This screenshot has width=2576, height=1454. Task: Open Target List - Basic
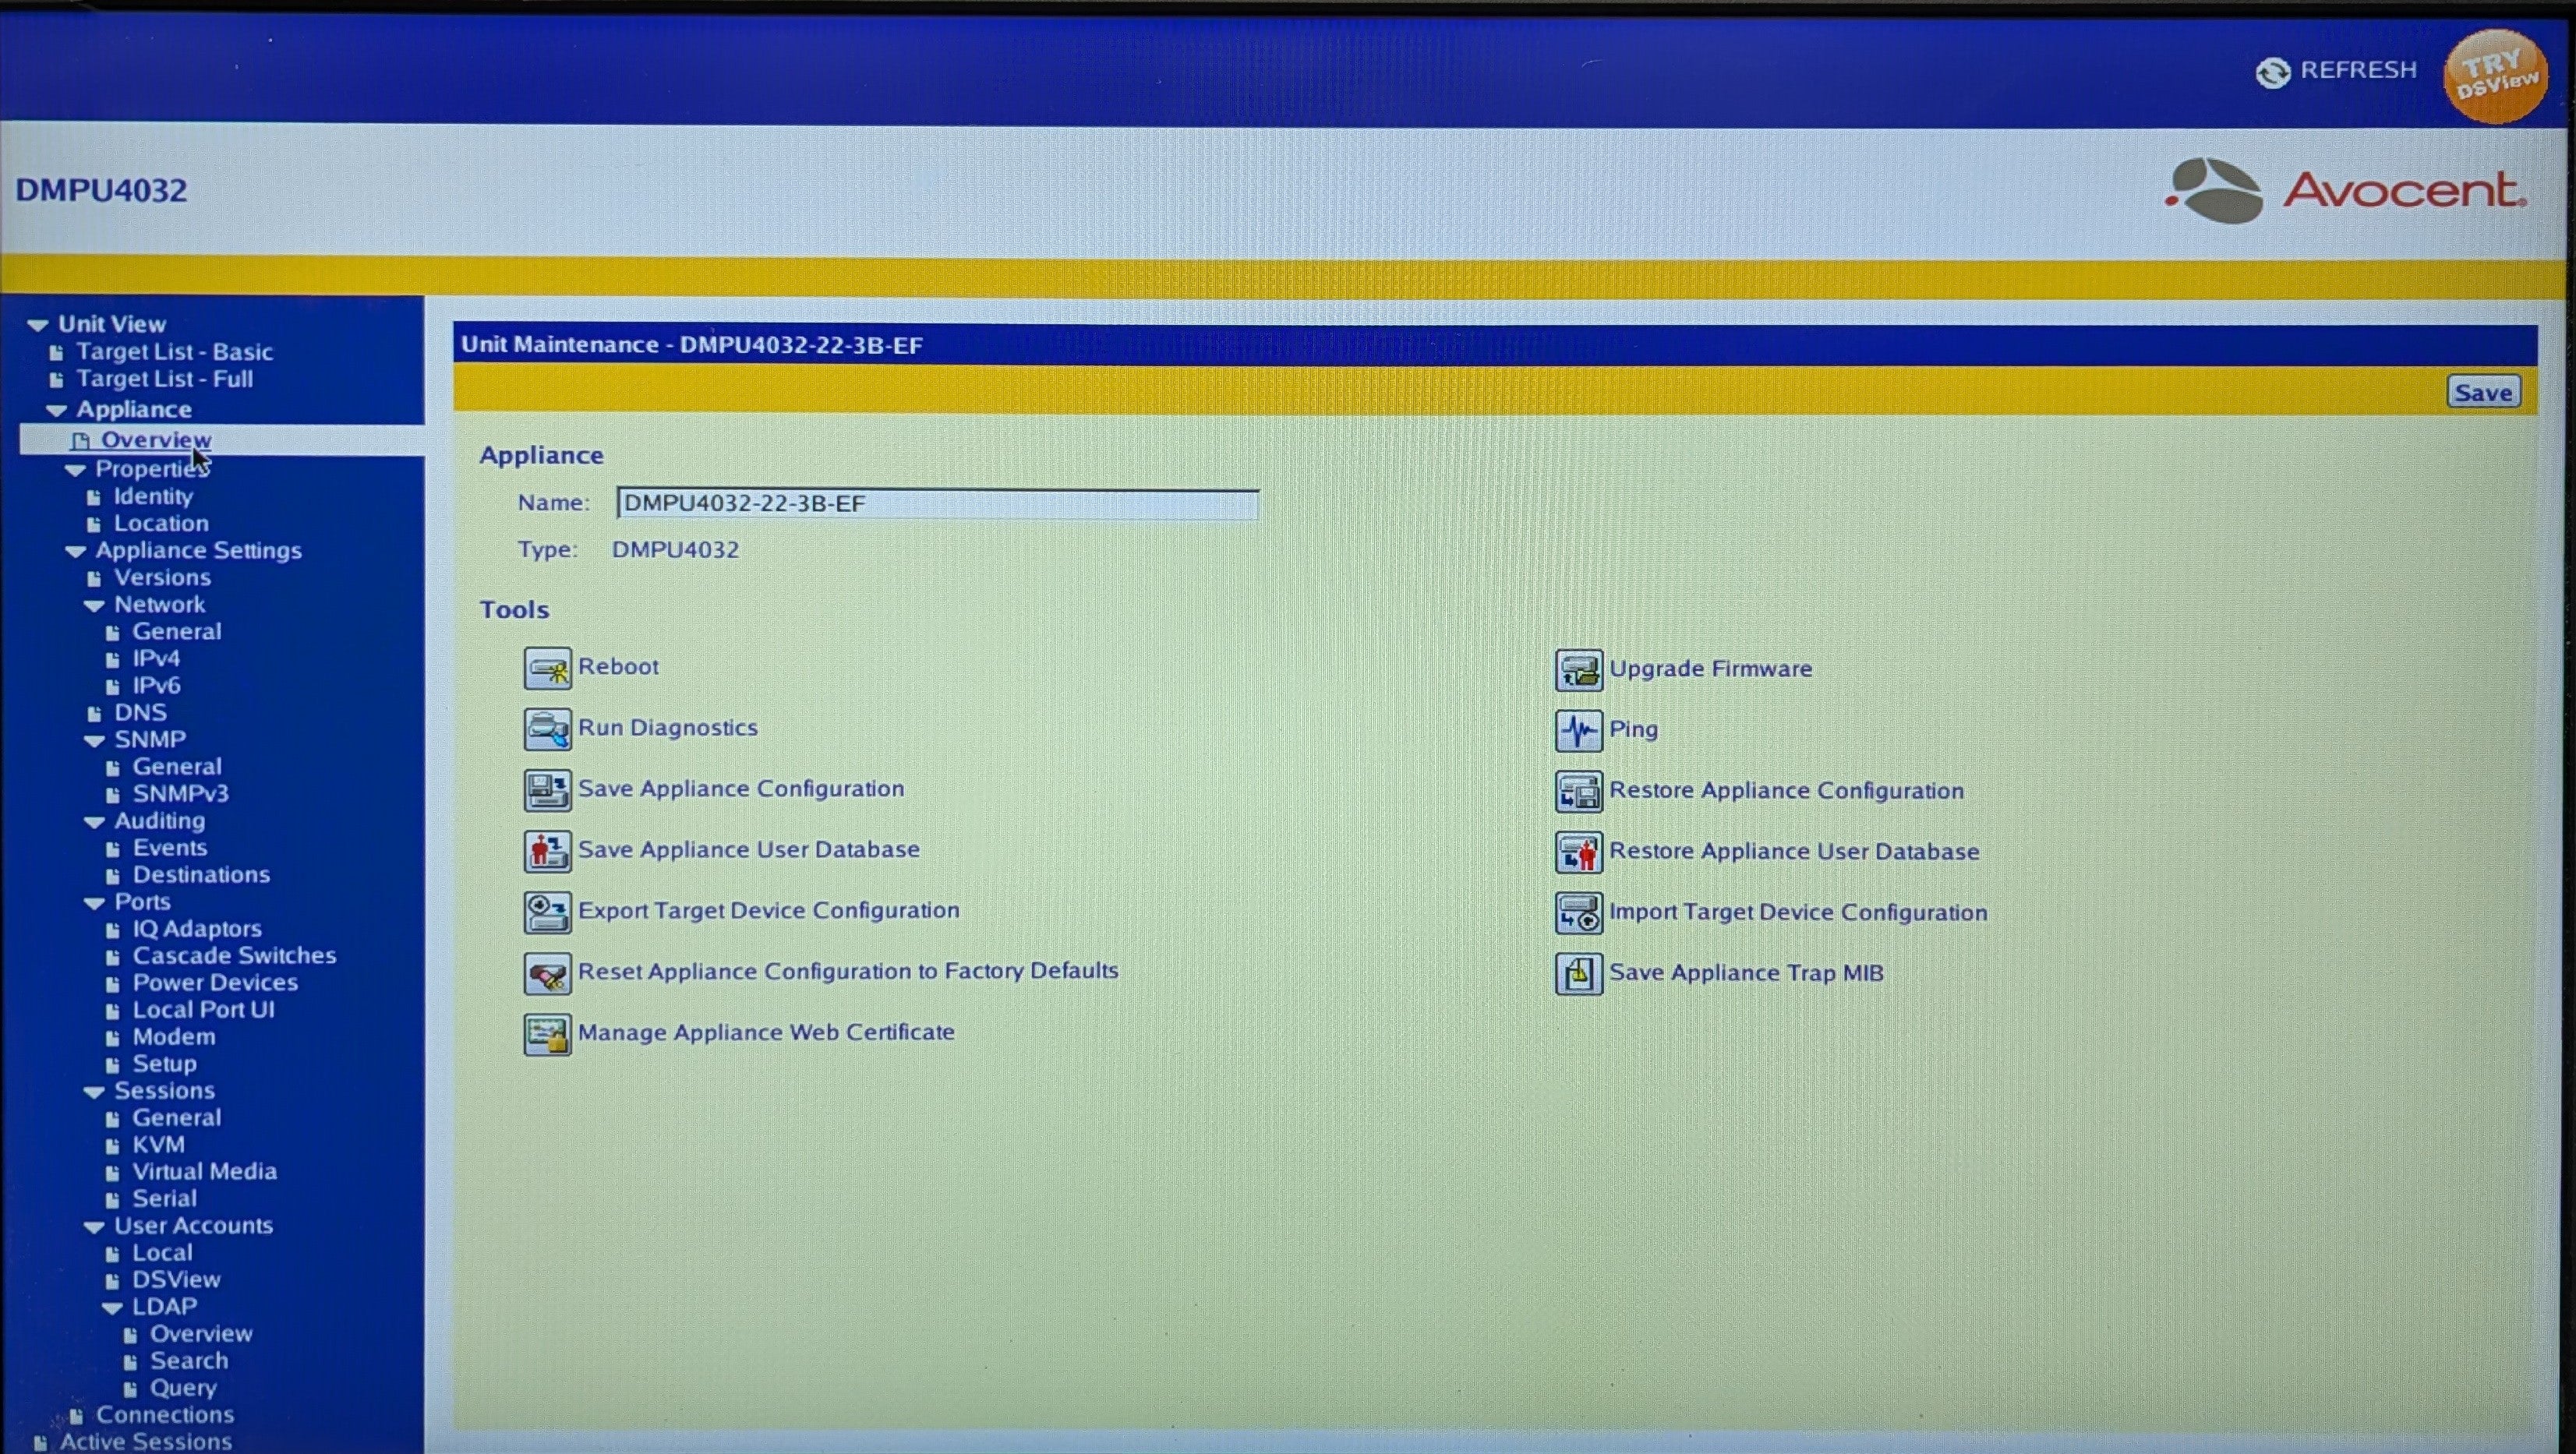[x=174, y=352]
